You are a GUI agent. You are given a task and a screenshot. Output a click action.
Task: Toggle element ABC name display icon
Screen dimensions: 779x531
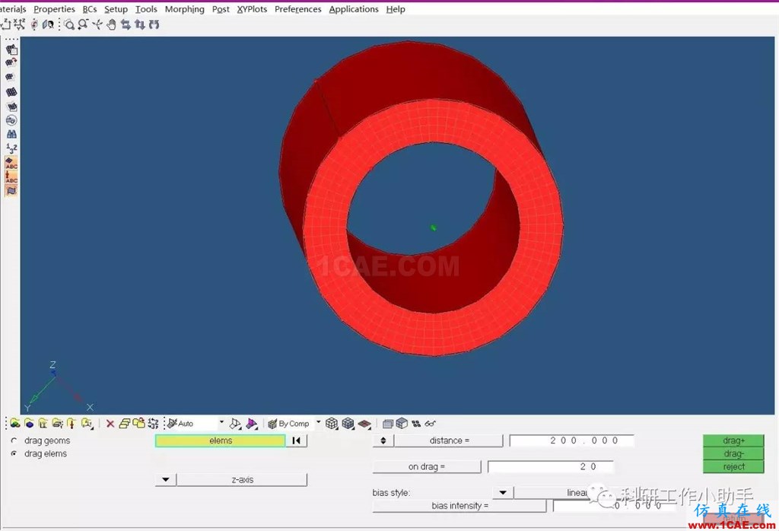(x=11, y=163)
